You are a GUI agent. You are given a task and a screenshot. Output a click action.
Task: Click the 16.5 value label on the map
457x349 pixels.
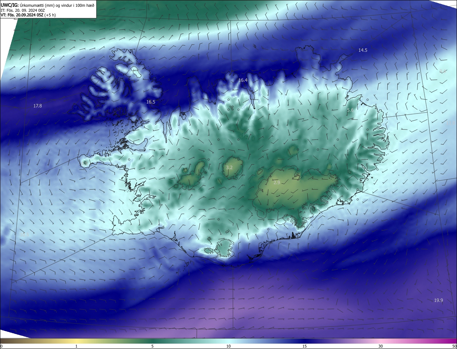point(151,102)
